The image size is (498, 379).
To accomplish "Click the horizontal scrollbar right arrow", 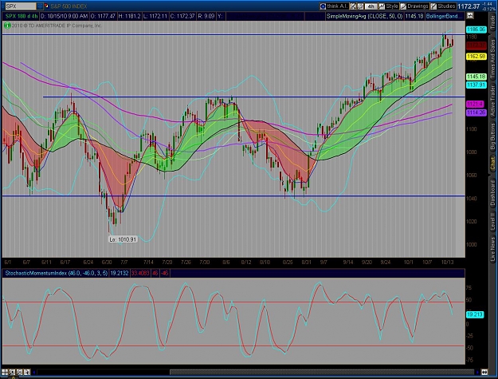I will [x=477, y=372].
